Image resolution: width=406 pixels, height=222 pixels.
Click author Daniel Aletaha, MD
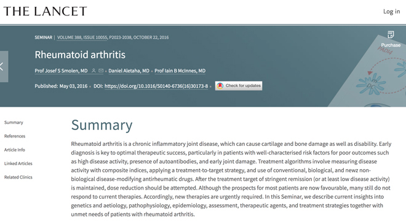(x=129, y=71)
